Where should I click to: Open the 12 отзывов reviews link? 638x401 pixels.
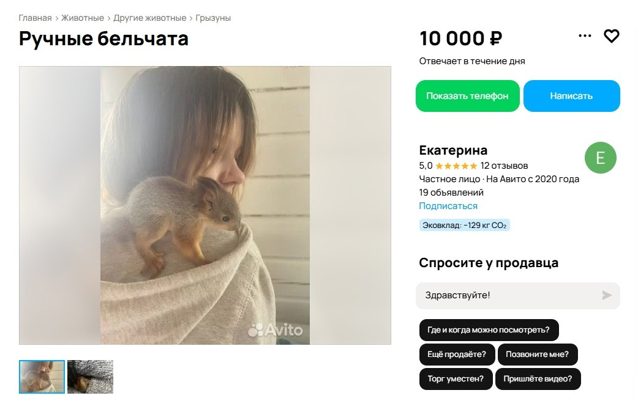point(504,166)
